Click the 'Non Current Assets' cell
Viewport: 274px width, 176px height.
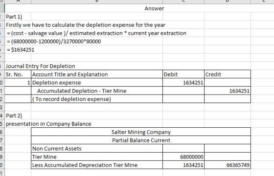97,149
